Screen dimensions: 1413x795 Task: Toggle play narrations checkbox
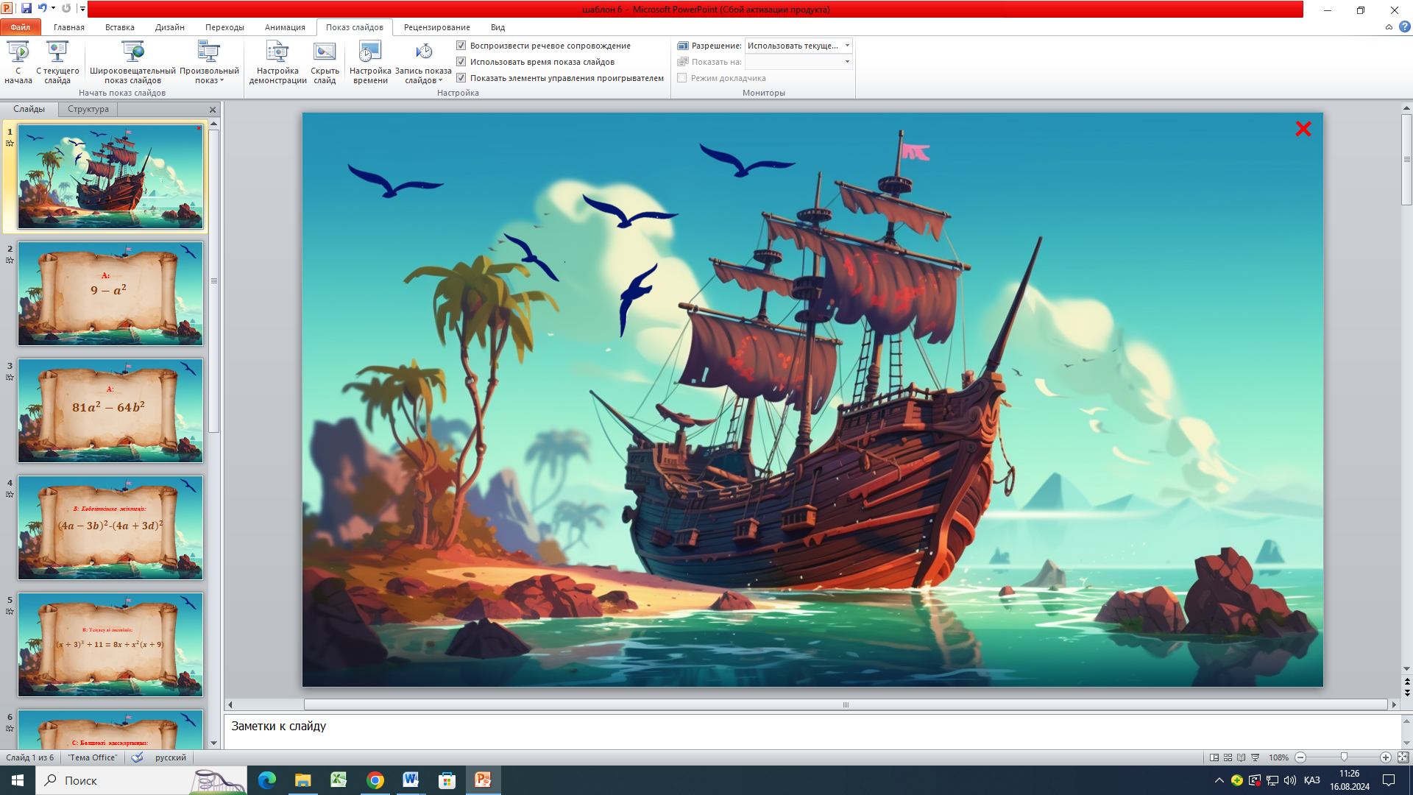coord(461,46)
